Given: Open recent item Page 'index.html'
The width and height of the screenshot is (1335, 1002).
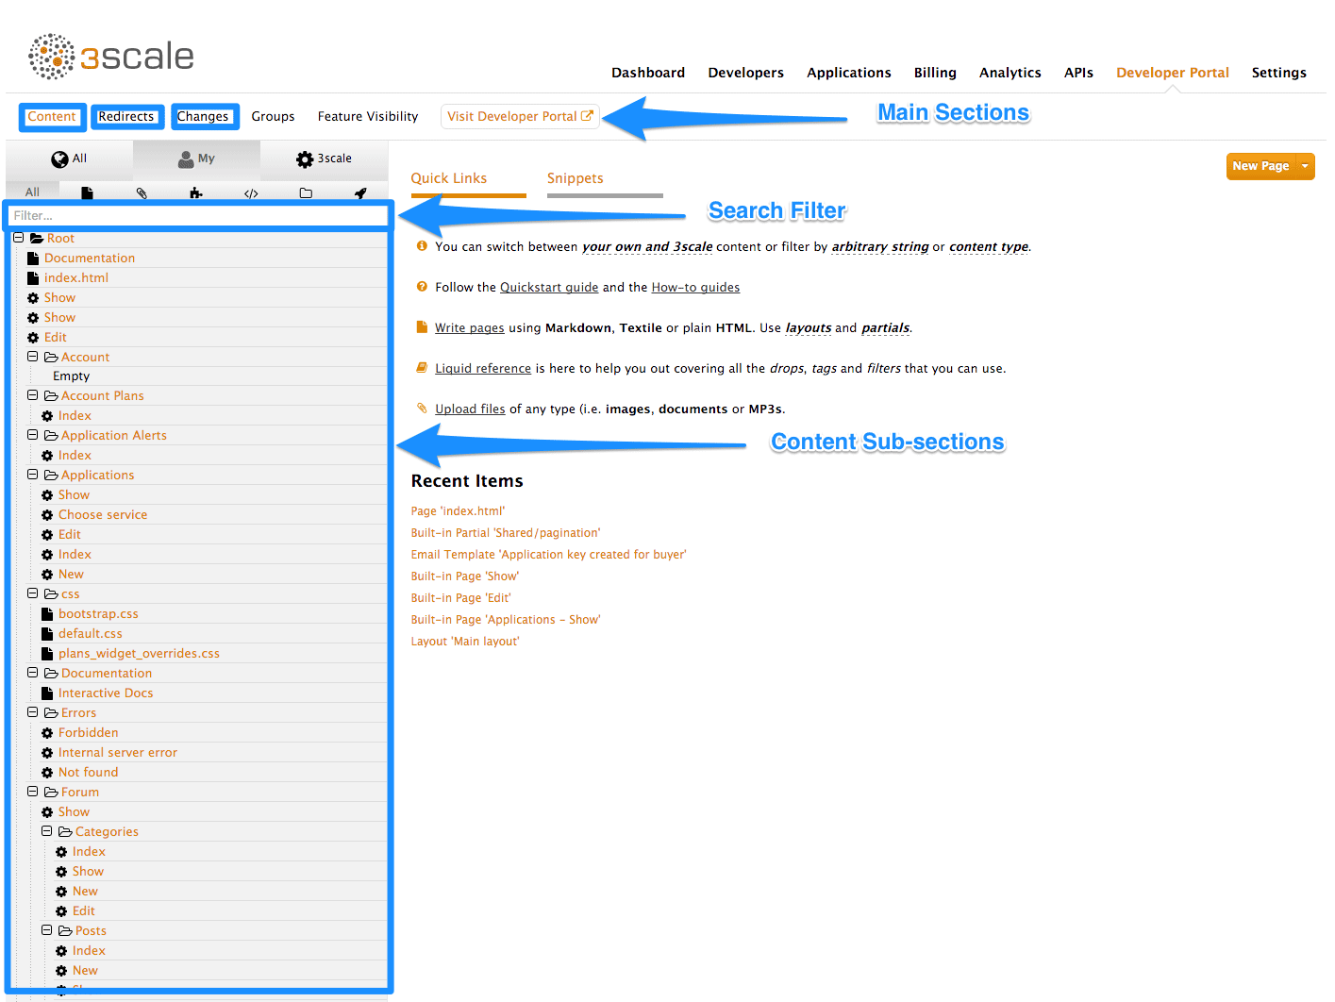Looking at the screenshot, I should coord(458,511).
